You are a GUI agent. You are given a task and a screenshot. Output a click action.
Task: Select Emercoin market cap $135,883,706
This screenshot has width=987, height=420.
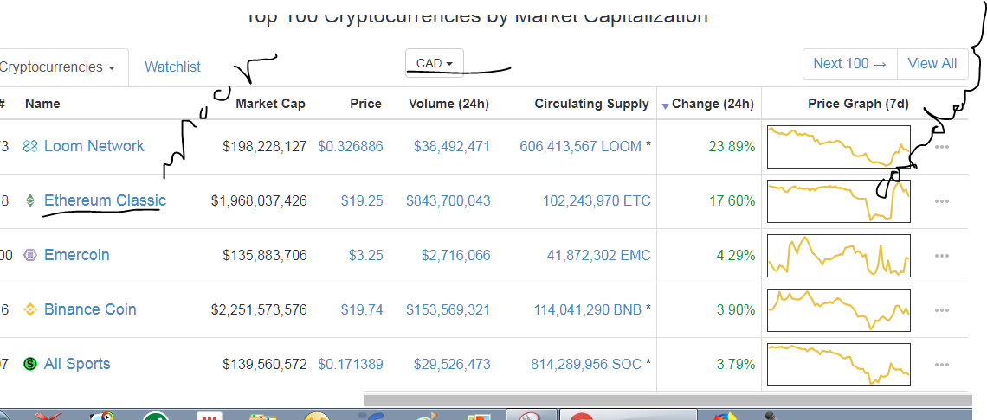click(x=265, y=255)
